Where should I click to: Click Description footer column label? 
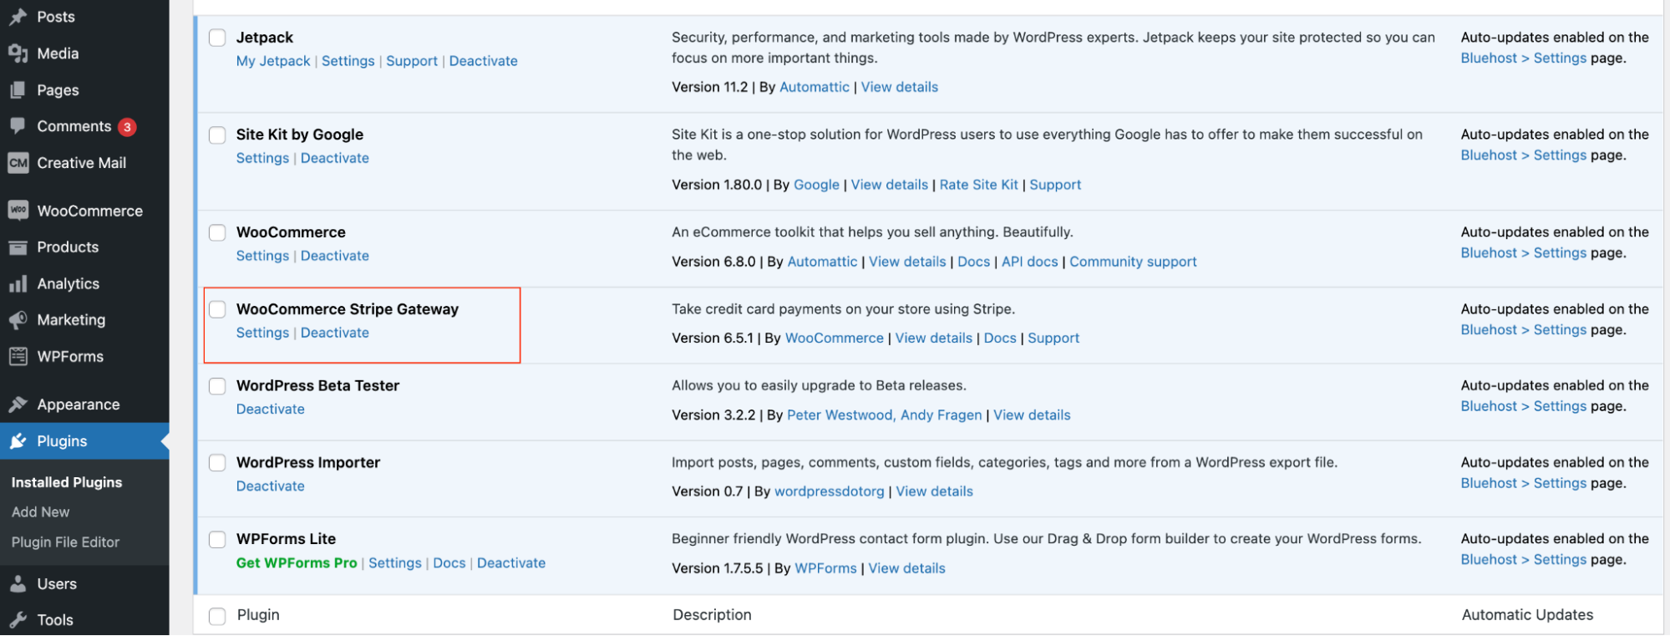tap(712, 615)
